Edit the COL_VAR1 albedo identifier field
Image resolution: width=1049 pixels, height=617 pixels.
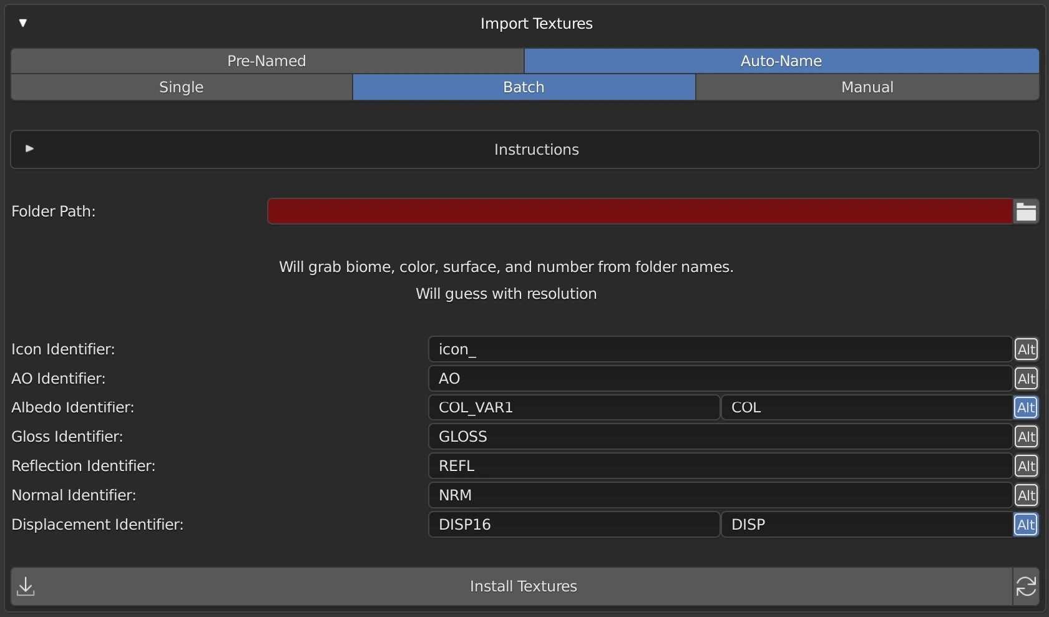coord(573,407)
